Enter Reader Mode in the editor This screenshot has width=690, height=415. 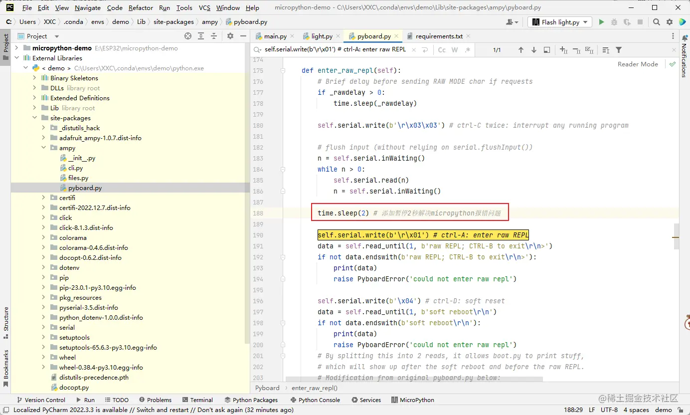(x=638, y=64)
